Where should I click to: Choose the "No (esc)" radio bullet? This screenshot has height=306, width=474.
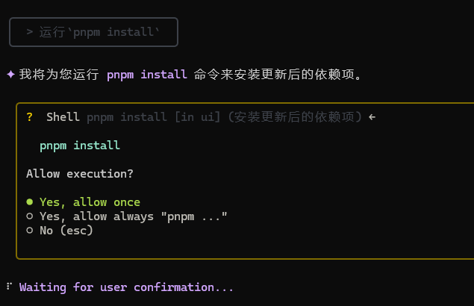click(30, 231)
